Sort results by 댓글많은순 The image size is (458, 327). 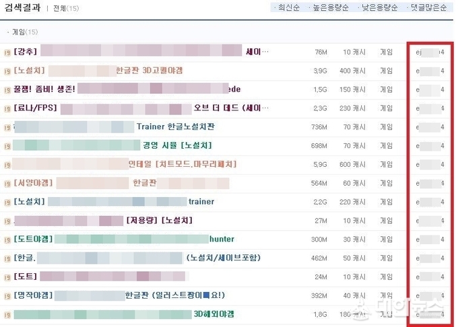[429, 7]
